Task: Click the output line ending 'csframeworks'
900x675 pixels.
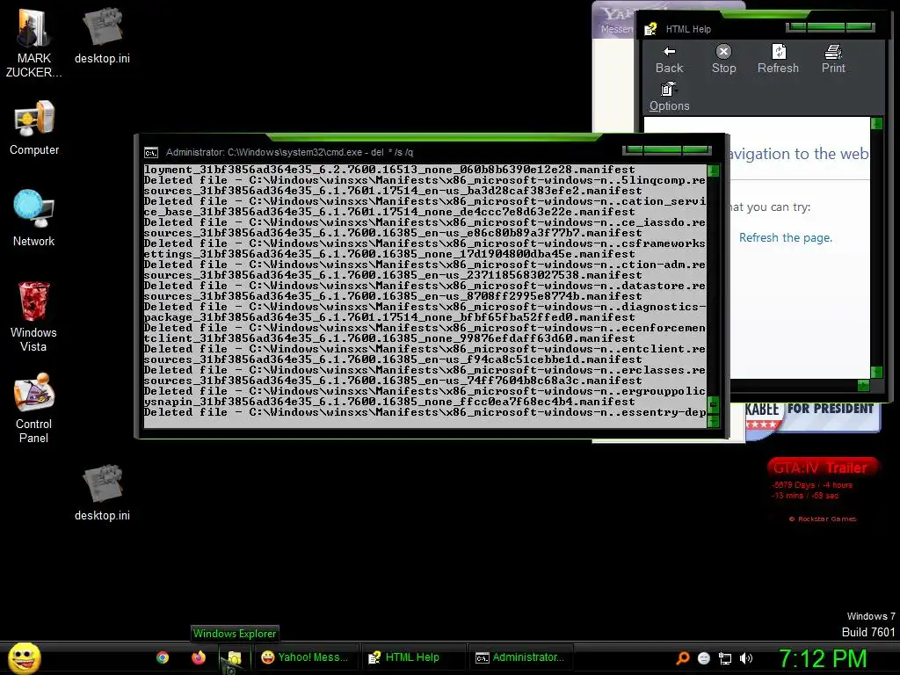Action: [x=425, y=243]
